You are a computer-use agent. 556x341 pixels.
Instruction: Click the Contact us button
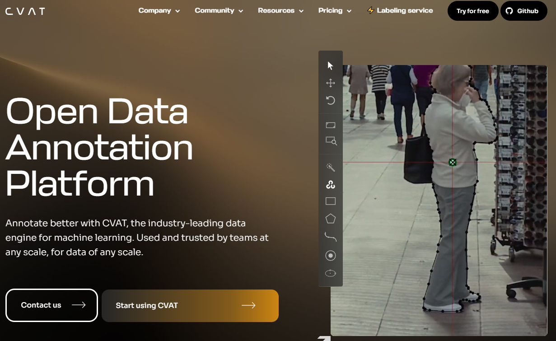[x=51, y=305]
